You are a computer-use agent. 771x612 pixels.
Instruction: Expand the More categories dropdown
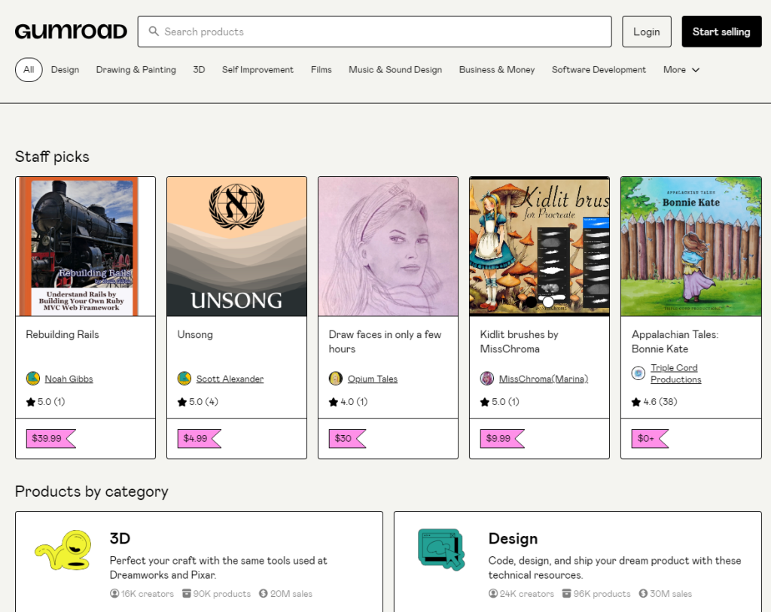pos(681,70)
